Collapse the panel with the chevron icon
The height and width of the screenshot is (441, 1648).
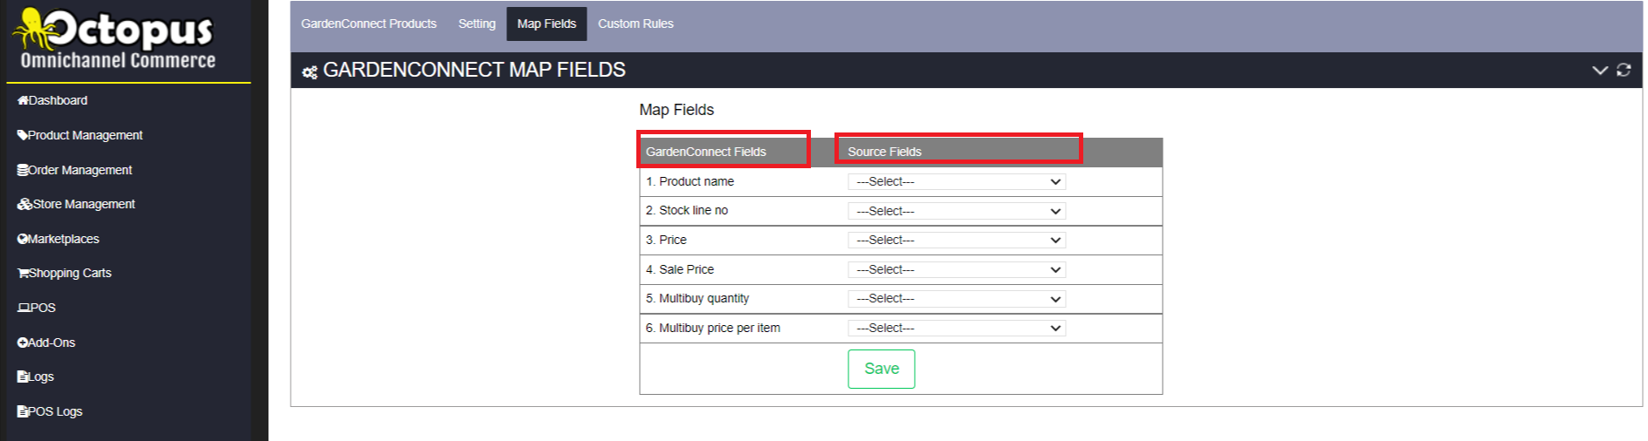1600,70
